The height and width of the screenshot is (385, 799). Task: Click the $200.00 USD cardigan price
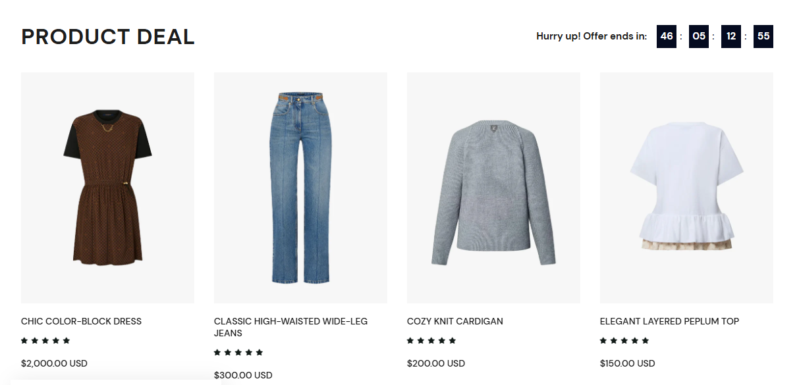[436, 363]
